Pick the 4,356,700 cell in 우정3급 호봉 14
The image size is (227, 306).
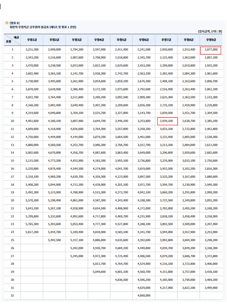click(77, 153)
